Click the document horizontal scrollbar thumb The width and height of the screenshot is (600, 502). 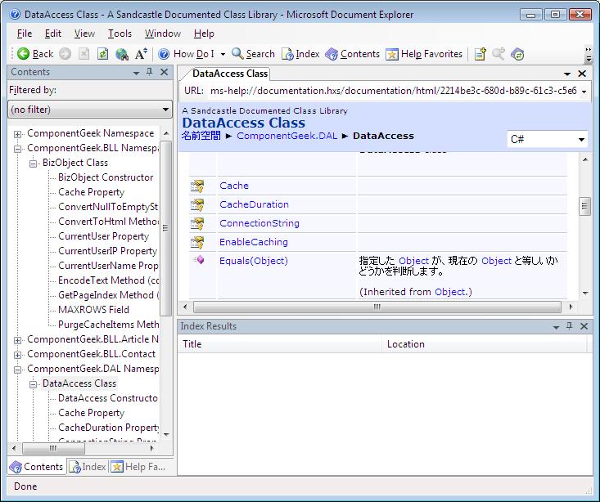pyautogui.click(x=377, y=307)
